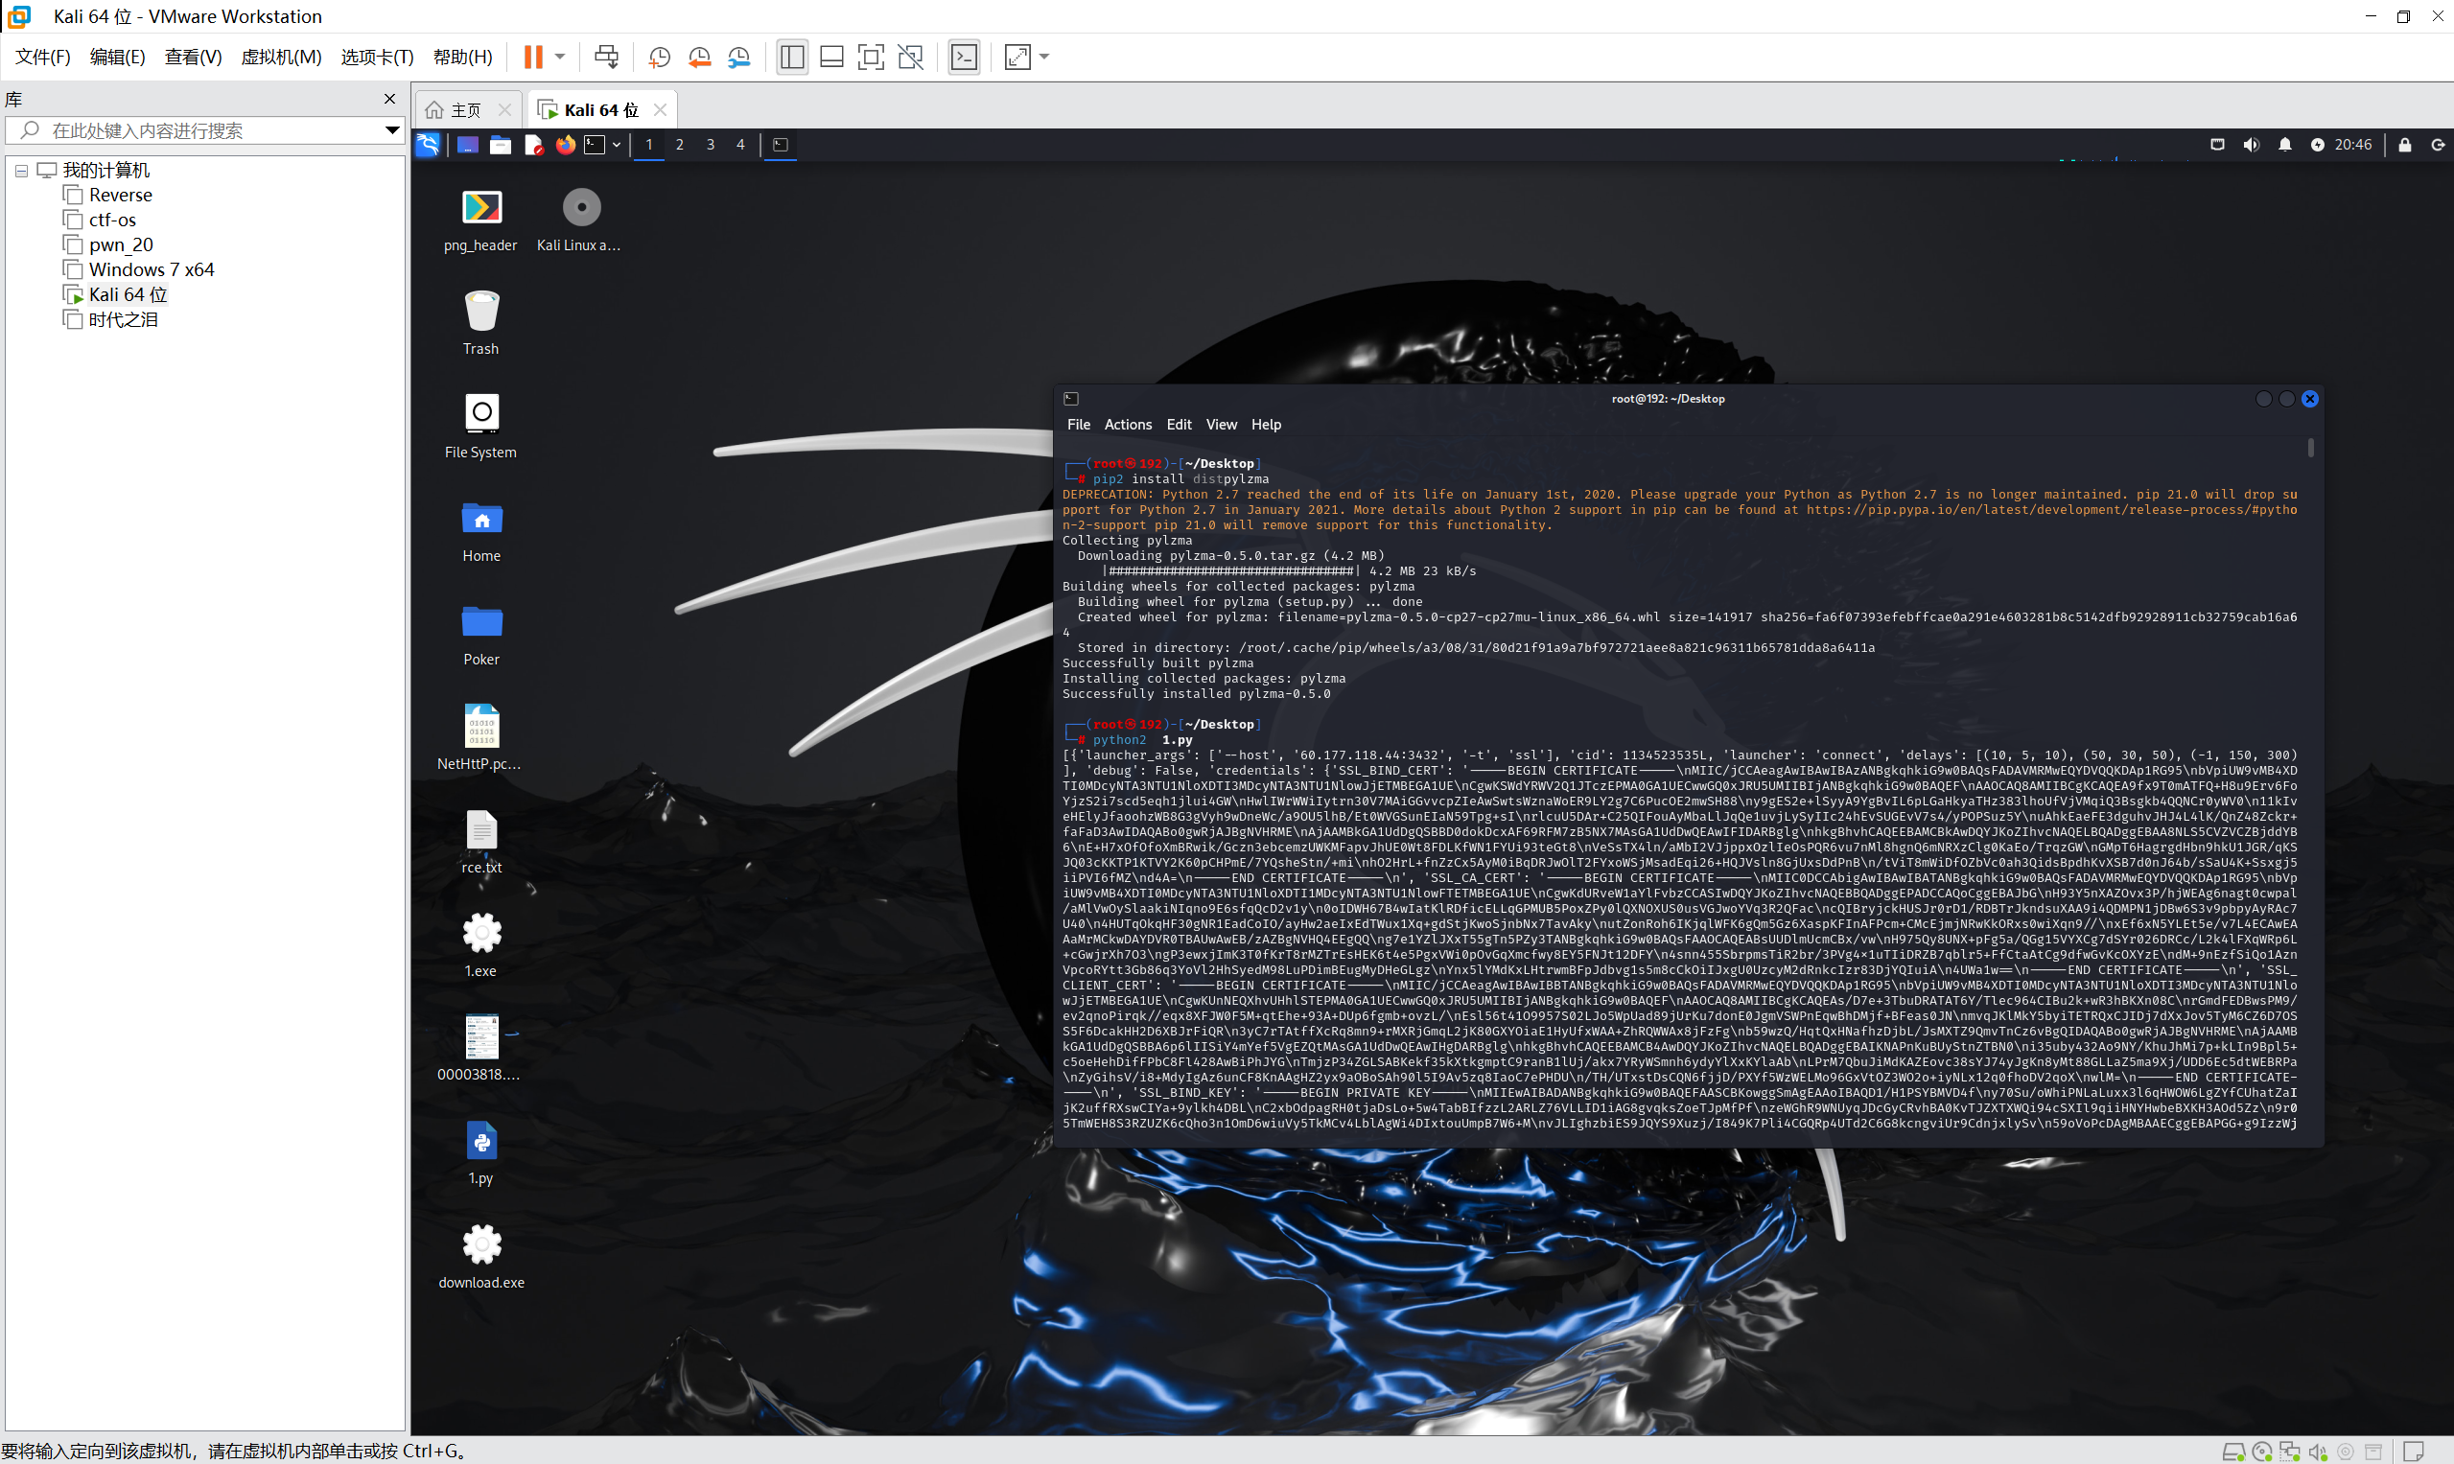Click the network connection tray icon
This screenshot has width=2454, height=1464.
[x=2217, y=145]
